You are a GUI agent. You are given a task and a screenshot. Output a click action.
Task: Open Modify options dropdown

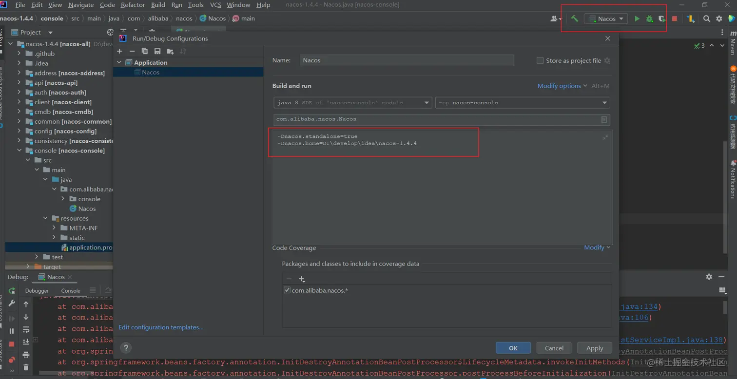pos(562,86)
